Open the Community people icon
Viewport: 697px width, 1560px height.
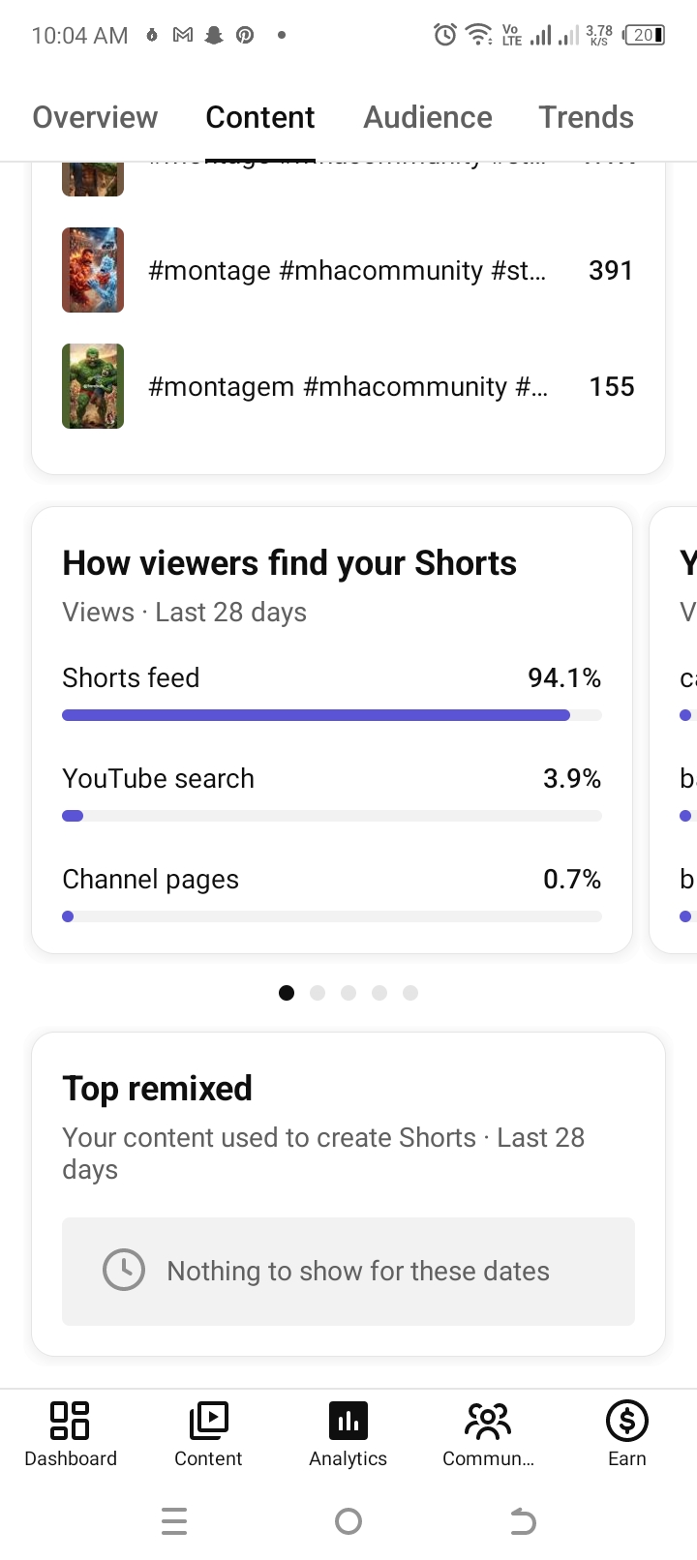pos(488,1420)
